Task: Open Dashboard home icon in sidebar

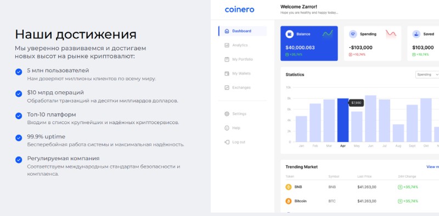Action: click(227, 31)
